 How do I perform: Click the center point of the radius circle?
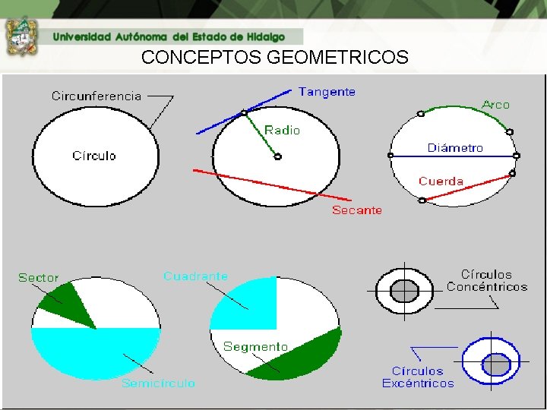[278, 156]
